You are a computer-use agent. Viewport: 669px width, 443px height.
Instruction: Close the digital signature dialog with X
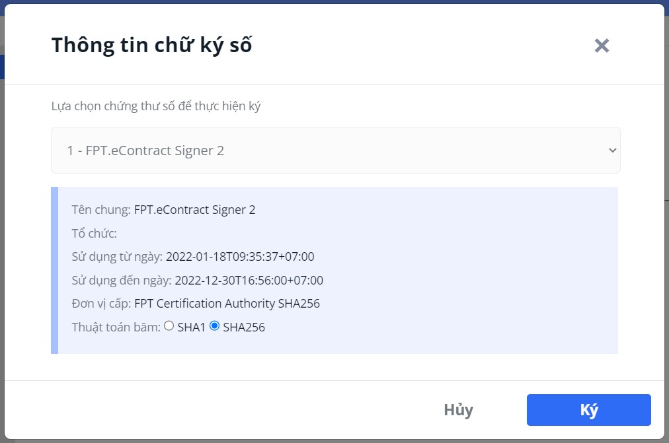602,46
